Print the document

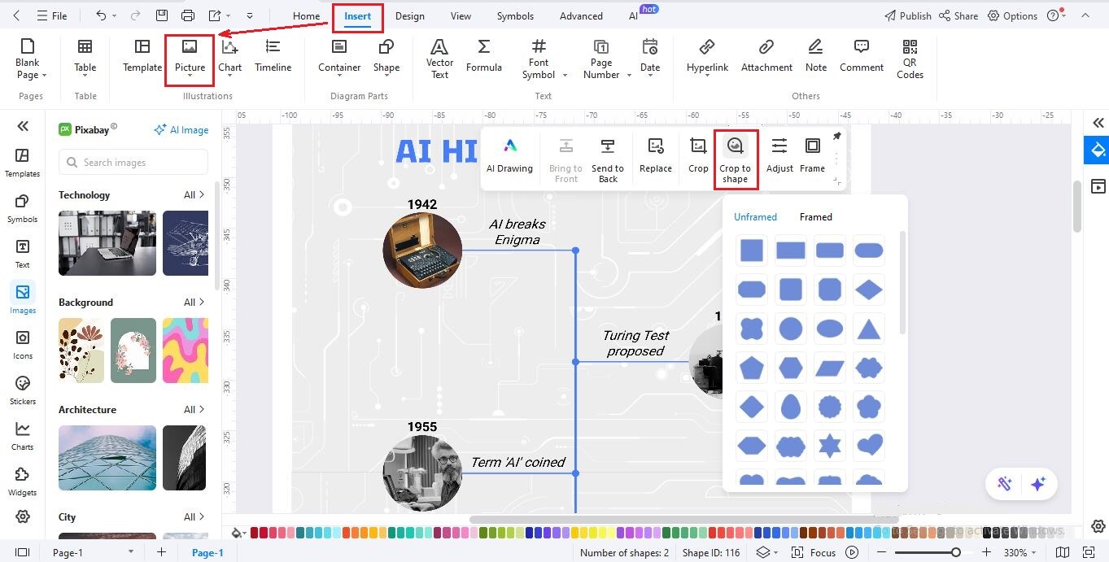coord(188,15)
